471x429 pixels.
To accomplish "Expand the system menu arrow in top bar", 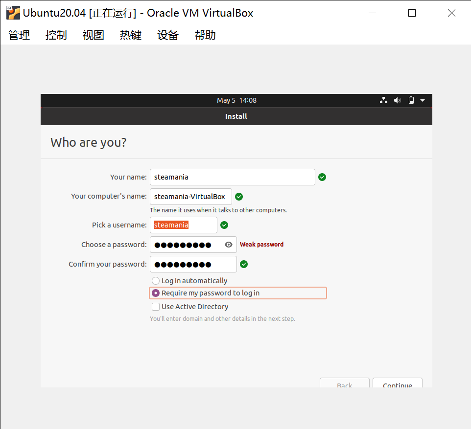I will pyautogui.click(x=423, y=100).
